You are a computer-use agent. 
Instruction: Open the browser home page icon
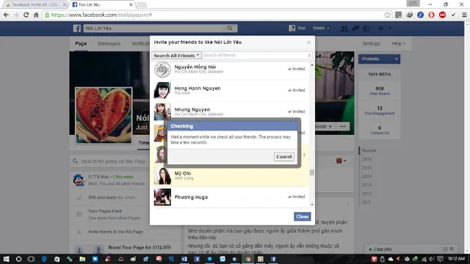click(36, 15)
